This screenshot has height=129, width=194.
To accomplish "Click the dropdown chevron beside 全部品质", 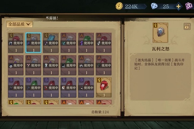I will (28, 24).
